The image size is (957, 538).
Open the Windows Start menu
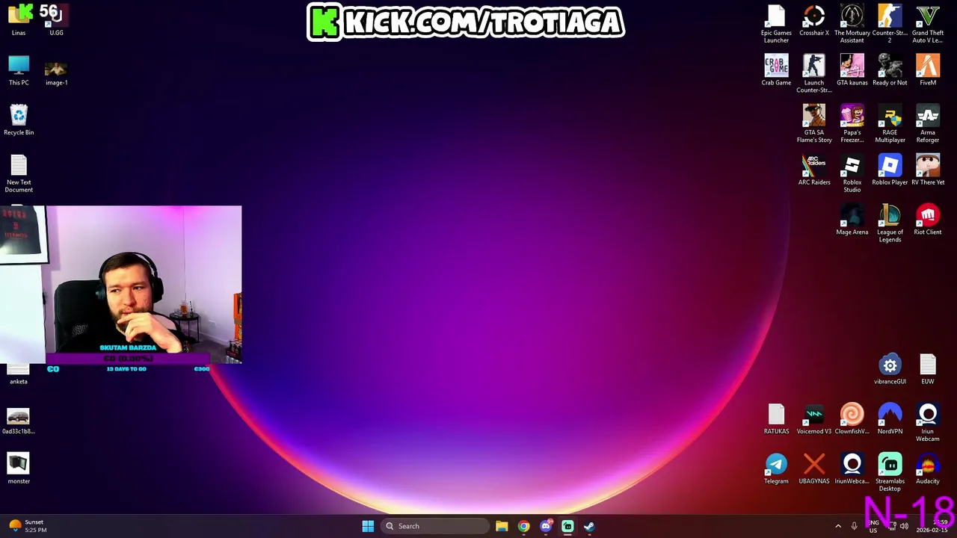(x=368, y=526)
